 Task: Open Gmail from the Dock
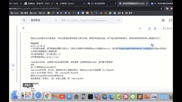click(55, 96)
